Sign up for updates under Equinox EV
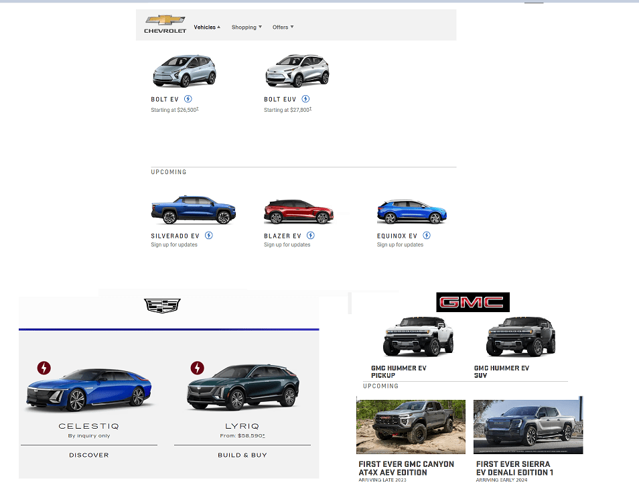The width and height of the screenshot is (639, 499). click(x=400, y=244)
